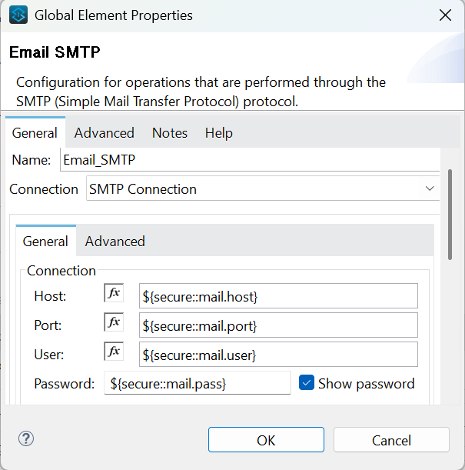The width and height of the screenshot is (465, 470).
Task: Click into the Host input field
Action: click(x=278, y=295)
